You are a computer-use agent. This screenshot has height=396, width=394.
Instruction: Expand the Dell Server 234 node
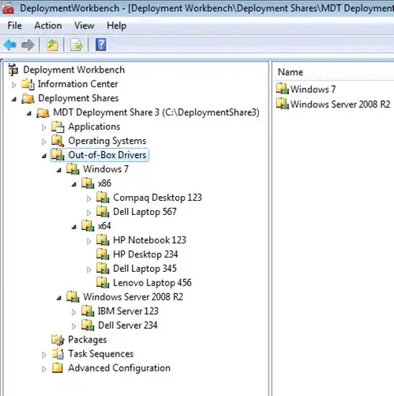tap(74, 326)
